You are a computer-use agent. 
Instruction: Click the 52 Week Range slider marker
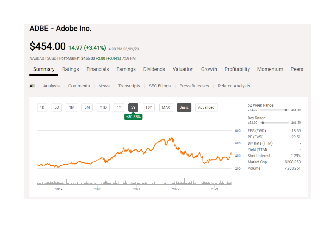pos(286,110)
